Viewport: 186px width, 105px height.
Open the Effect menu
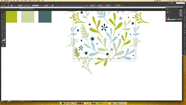click(x=30, y=1)
